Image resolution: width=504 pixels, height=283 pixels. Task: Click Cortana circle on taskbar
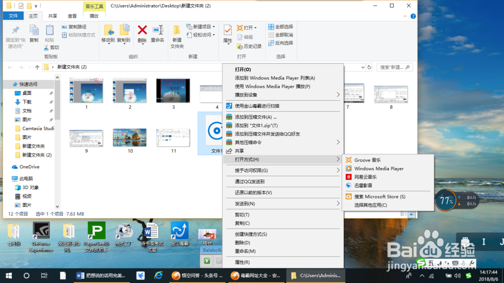pos(26,275)
